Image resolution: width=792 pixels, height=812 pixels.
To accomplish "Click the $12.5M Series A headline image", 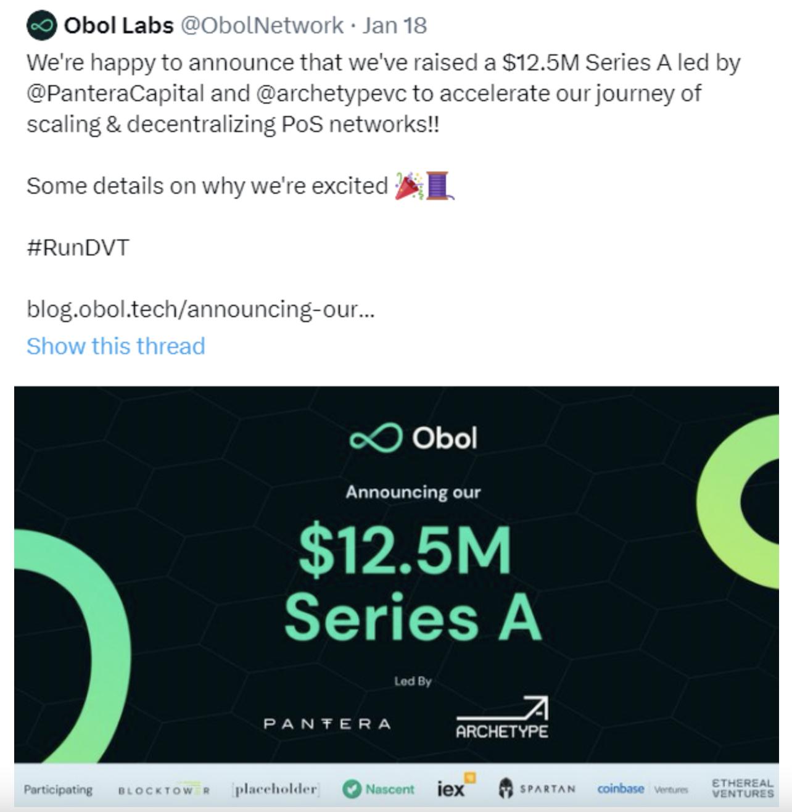I will pyautogui.click(x=411, y=581).
